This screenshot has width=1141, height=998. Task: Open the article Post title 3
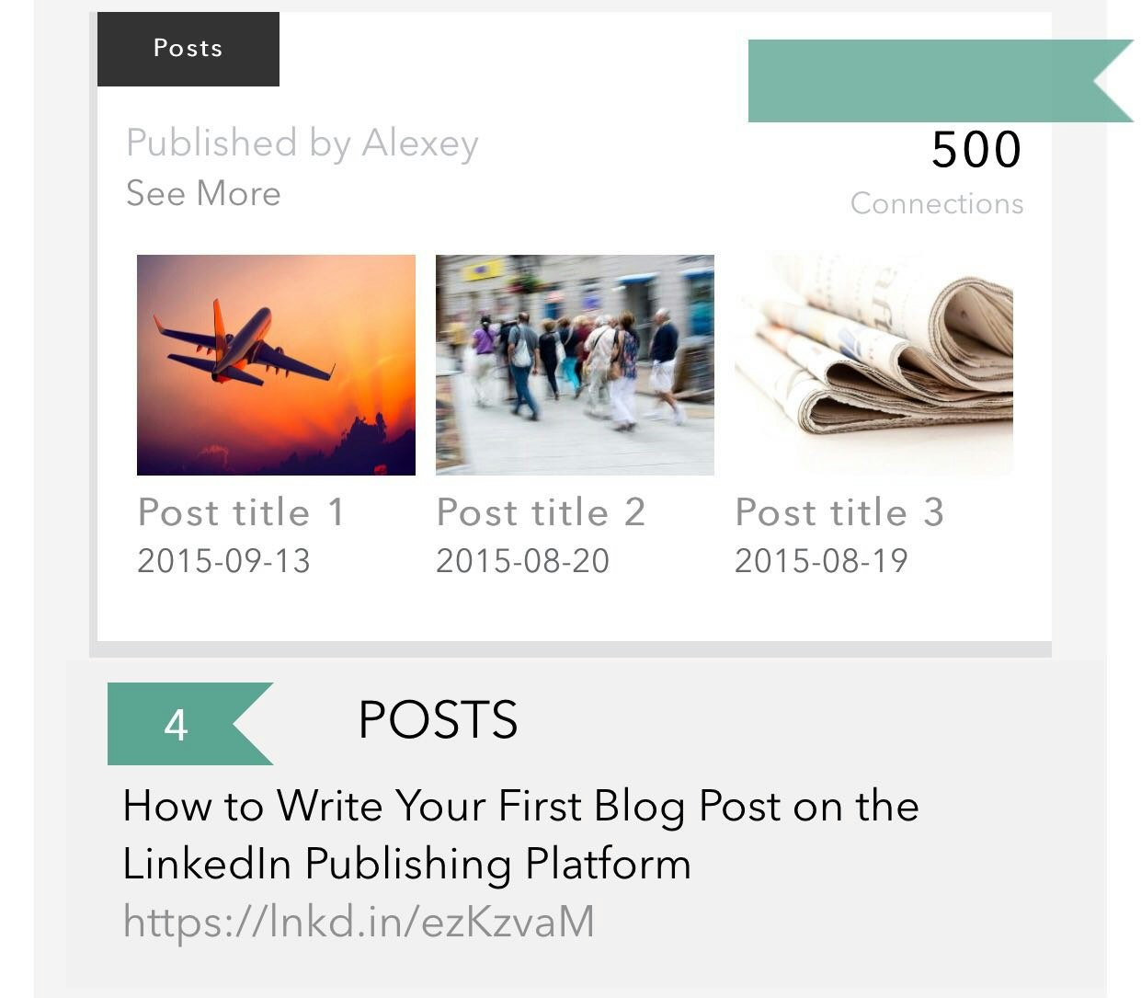(x=839, y=511)
